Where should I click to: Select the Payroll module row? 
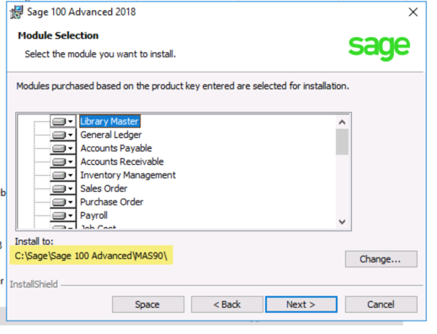pyautogui.click(x=93, y=215)
